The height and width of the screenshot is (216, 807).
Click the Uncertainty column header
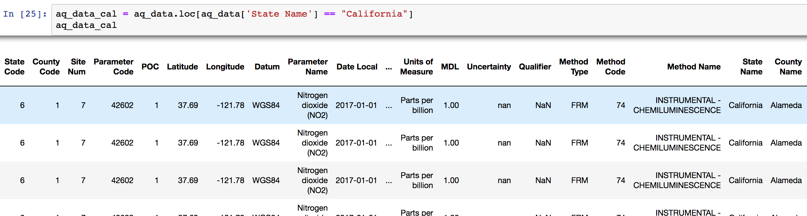489,67
